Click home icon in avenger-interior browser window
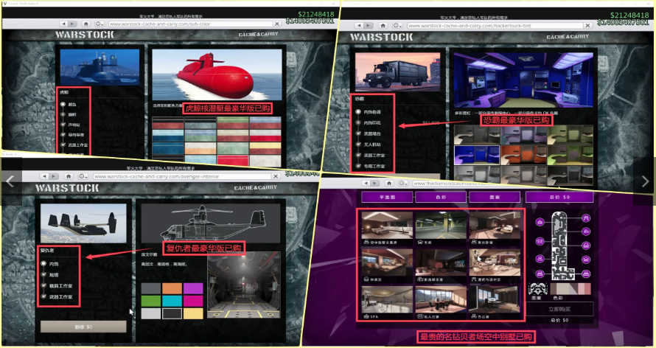Screen dimensions: 656x348 tap(69, 176)
